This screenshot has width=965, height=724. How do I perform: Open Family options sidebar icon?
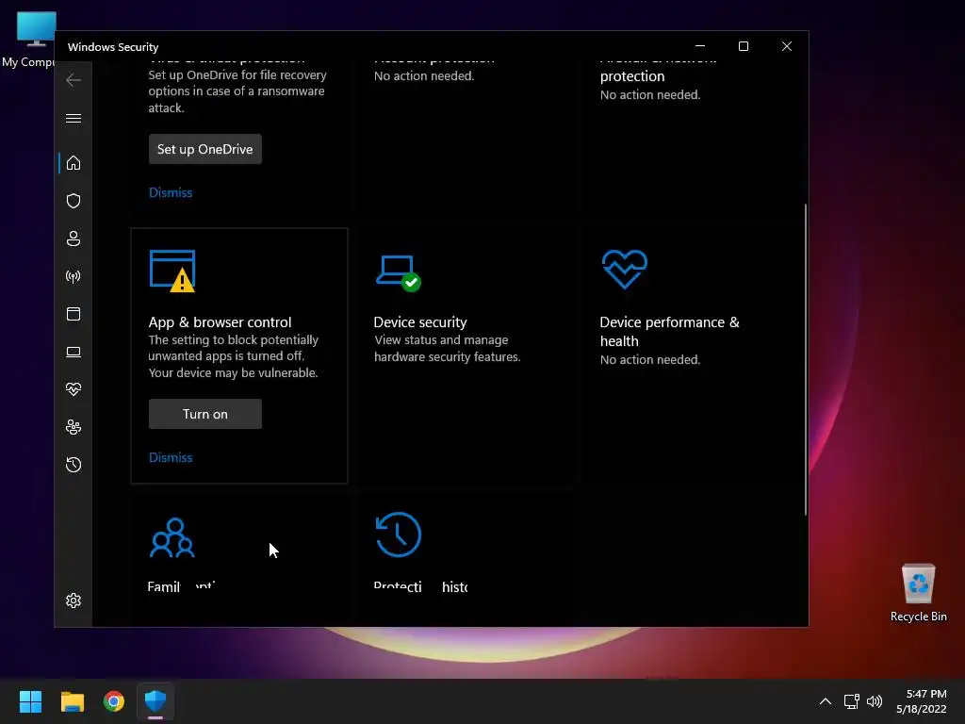[74, 427]
